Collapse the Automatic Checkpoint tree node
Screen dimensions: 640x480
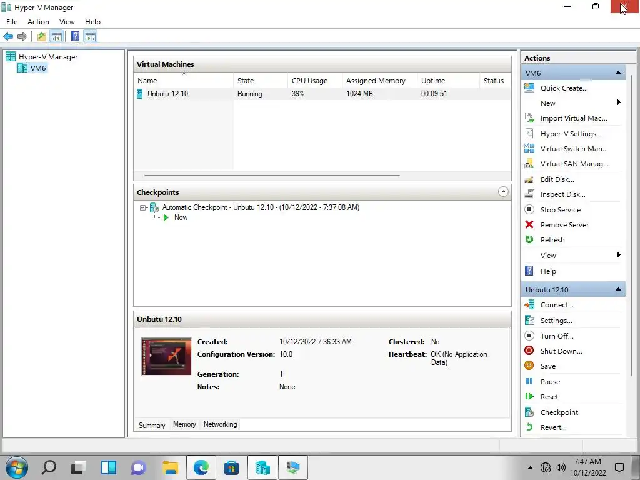pos(142,207)
